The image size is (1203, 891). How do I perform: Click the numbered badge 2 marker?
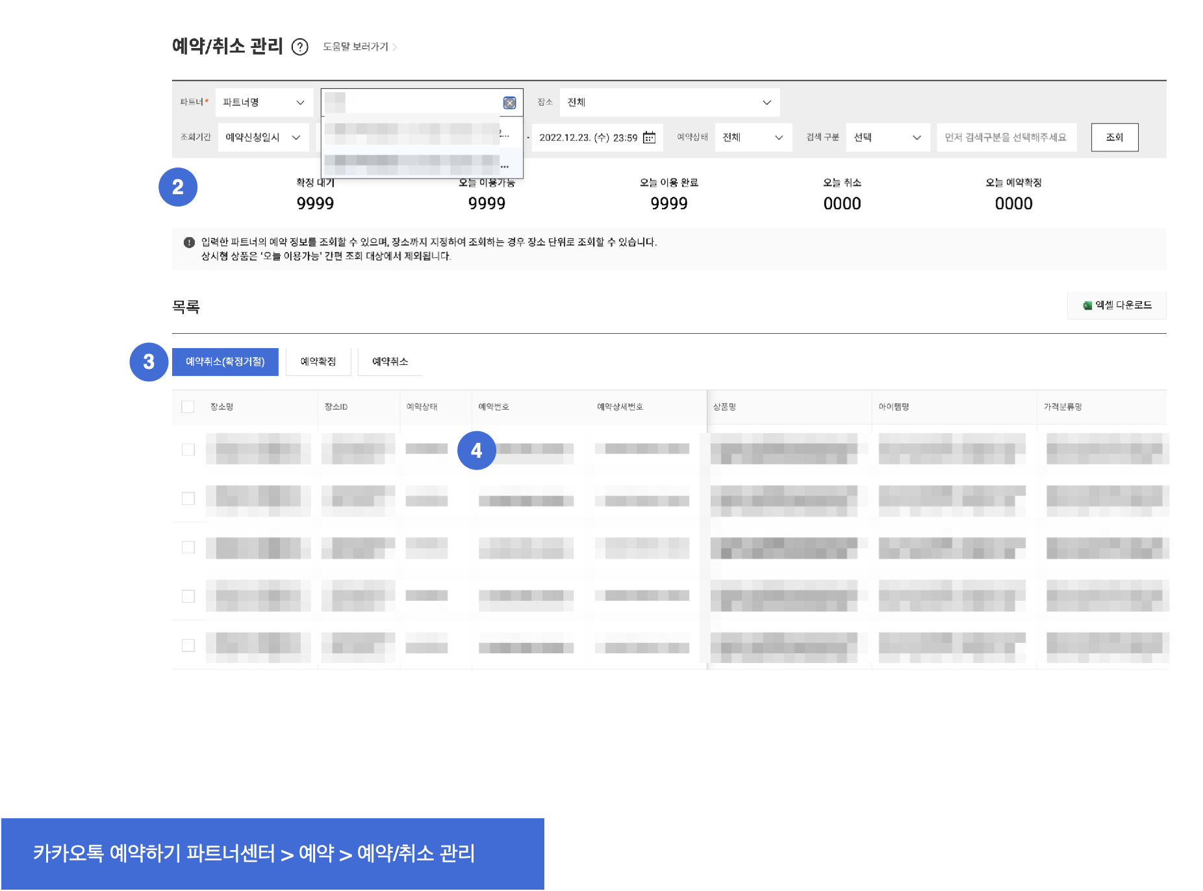pyautogui.click(x=178, y=187)
